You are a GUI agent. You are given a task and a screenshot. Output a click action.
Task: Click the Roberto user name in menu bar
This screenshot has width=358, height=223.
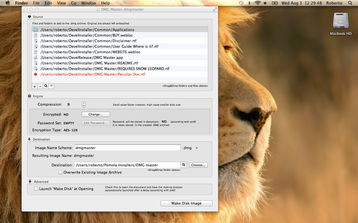coord(334,3)
